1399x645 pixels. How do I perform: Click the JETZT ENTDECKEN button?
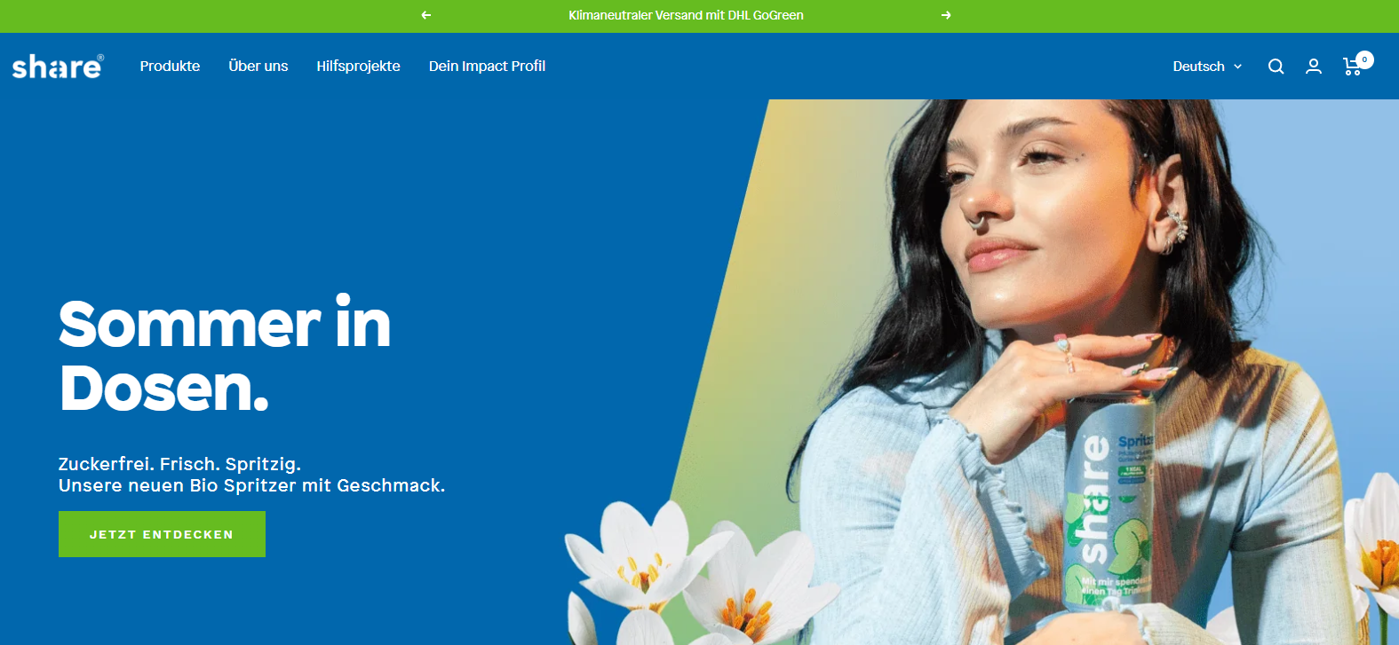point(162,534)
